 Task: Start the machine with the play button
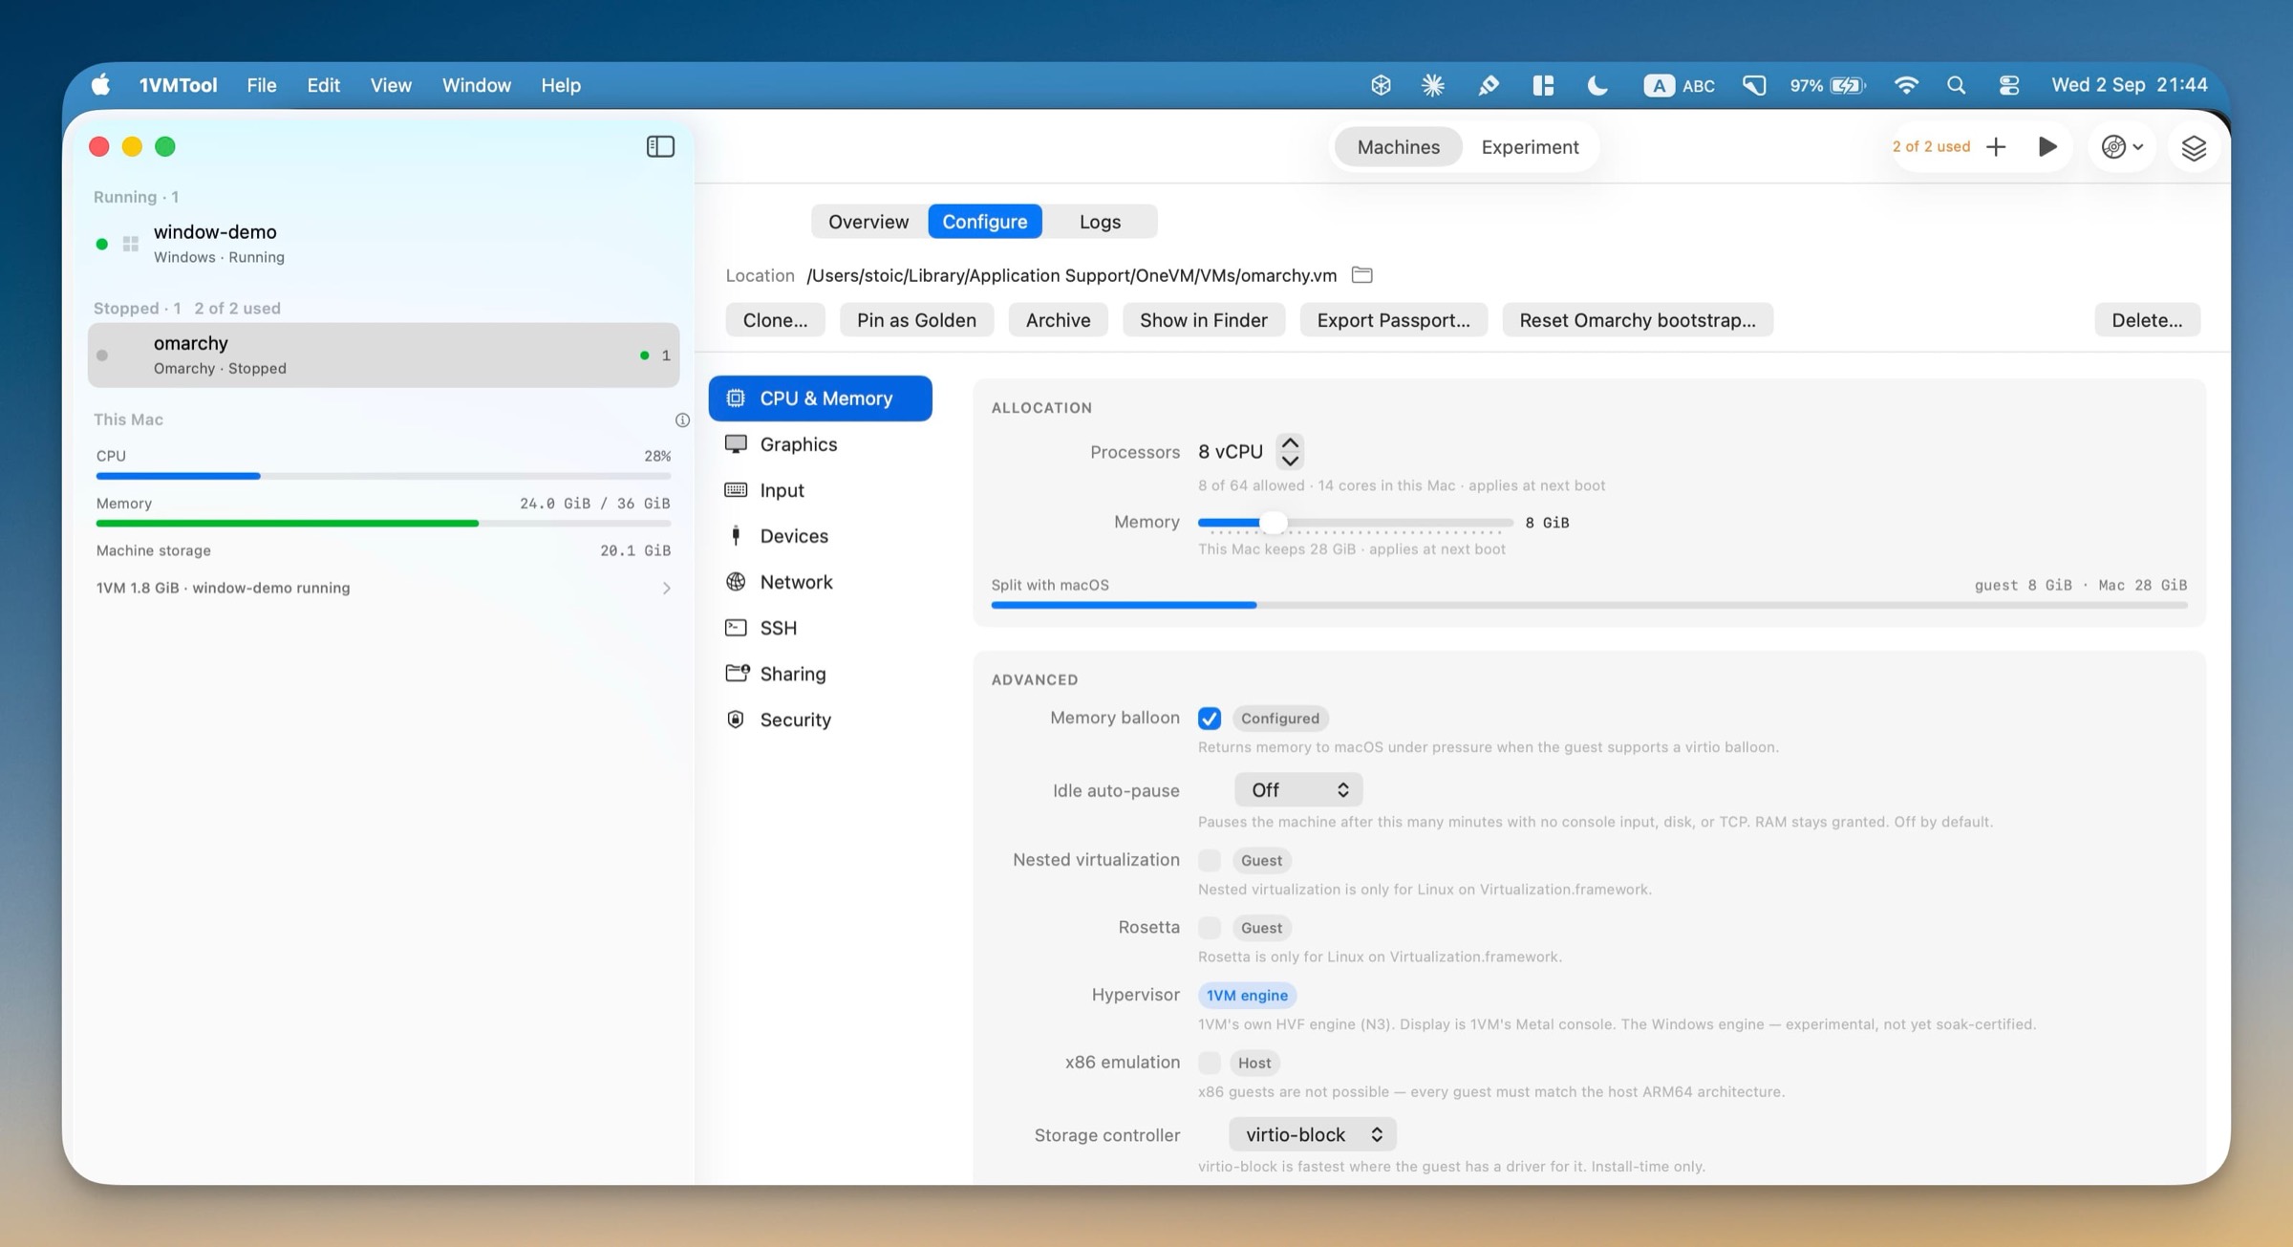[2047, 146]
